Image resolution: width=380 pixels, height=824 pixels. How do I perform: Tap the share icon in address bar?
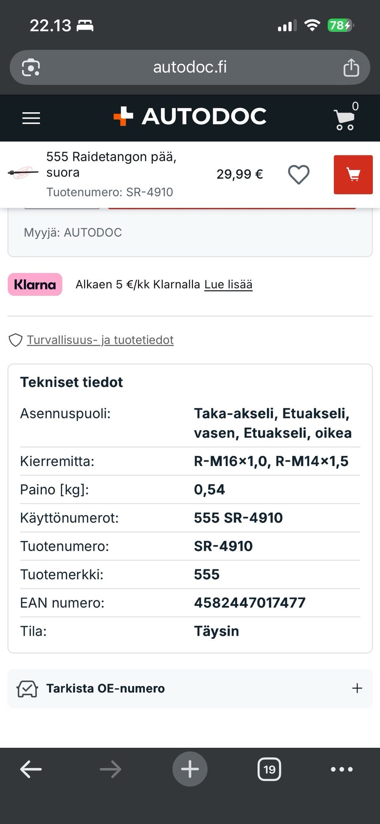pyautogui.click(x=351, y=67)
